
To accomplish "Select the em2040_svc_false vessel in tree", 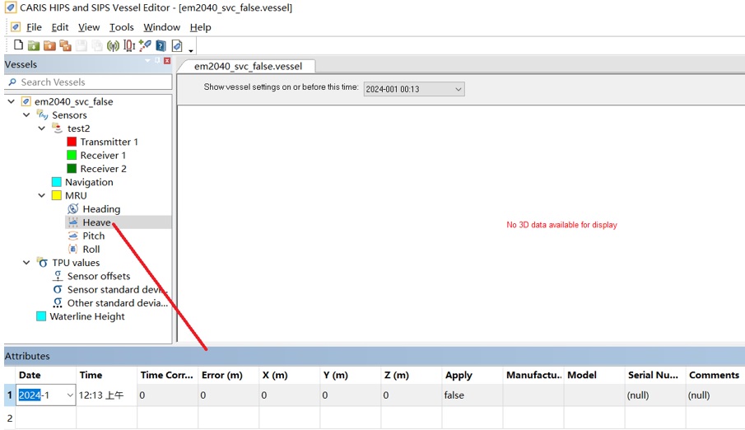I will 73,101.
